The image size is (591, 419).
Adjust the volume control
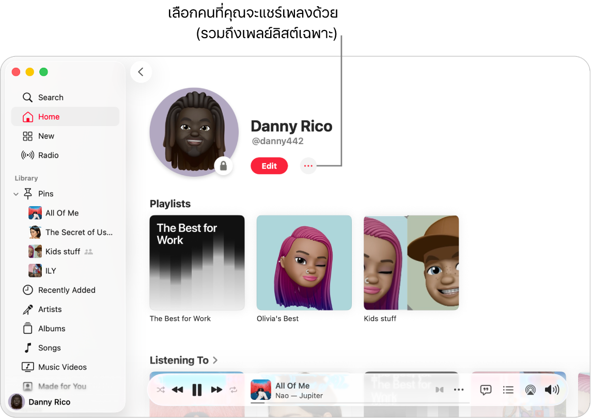[x=552, y=390]
